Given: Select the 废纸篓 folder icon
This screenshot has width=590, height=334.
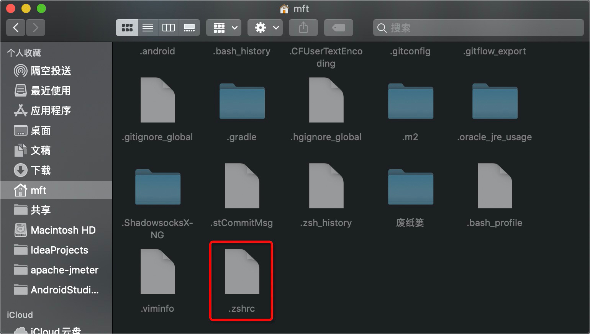Looking at the screenshot, I should pyautogui.click(x=411, y=187).
